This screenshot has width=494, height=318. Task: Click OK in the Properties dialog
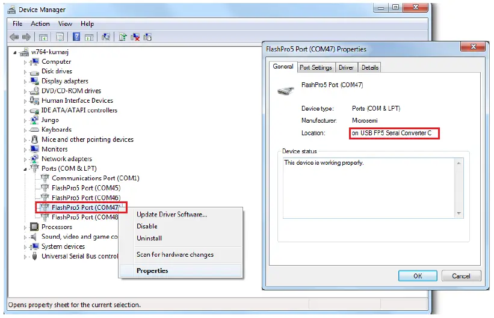click(x=418, y=276)
